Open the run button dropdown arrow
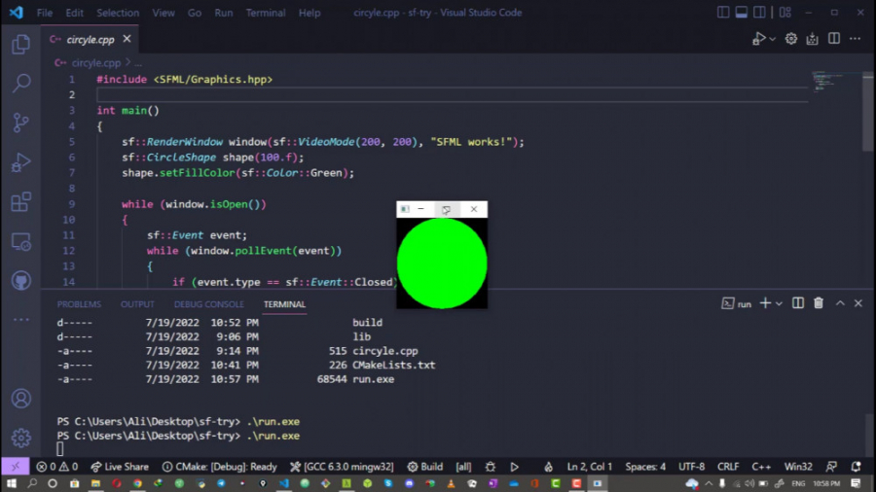The image size is (876, 492). (x=773, y=39)
